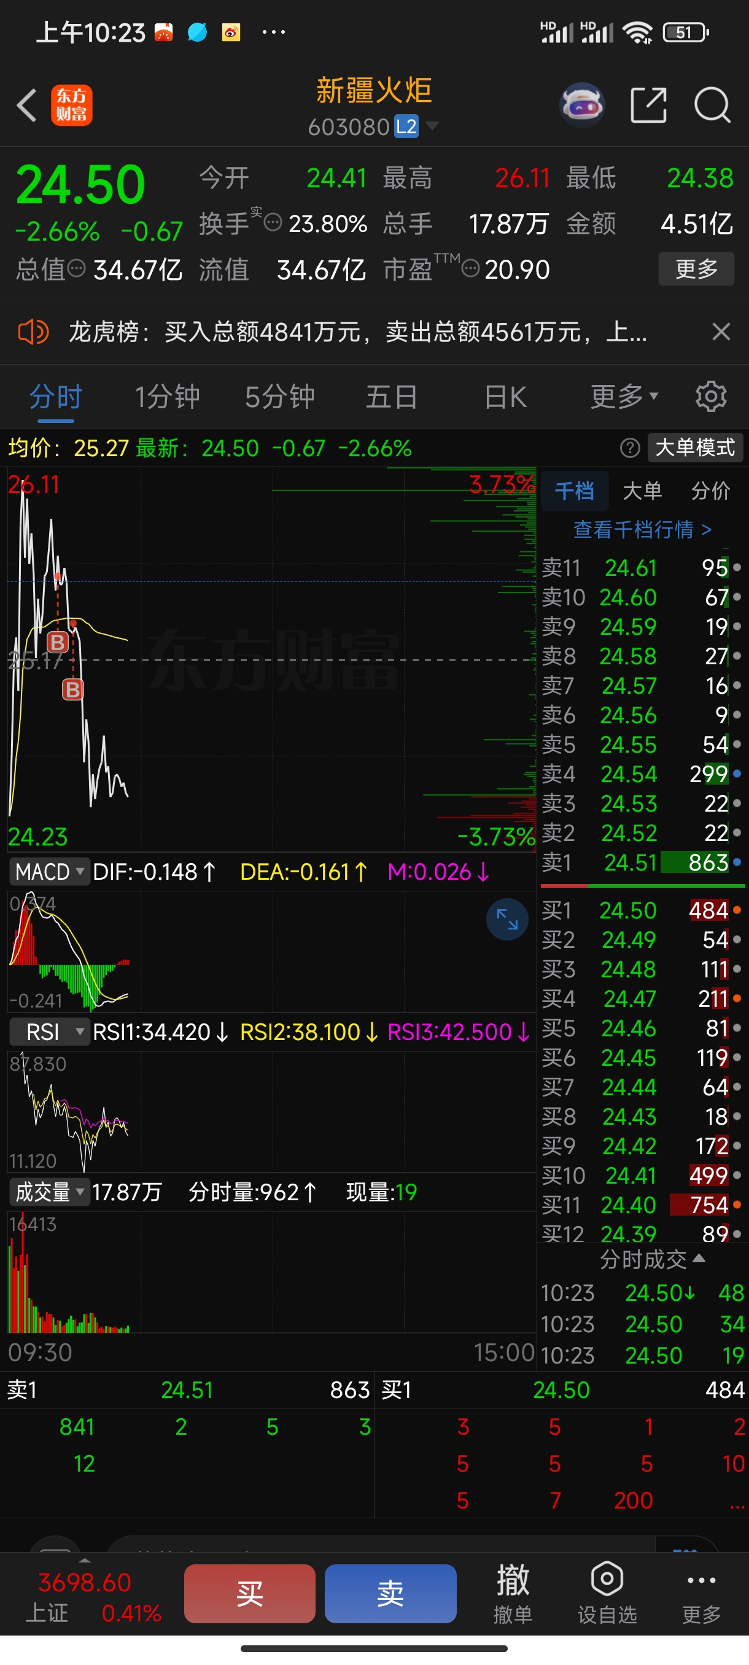Image resolution: width=749 pixels, height=1665 pixels.
Task: Open the 更多 chart period dropdown
Action: pyautogui.click(x=624, y=396)
